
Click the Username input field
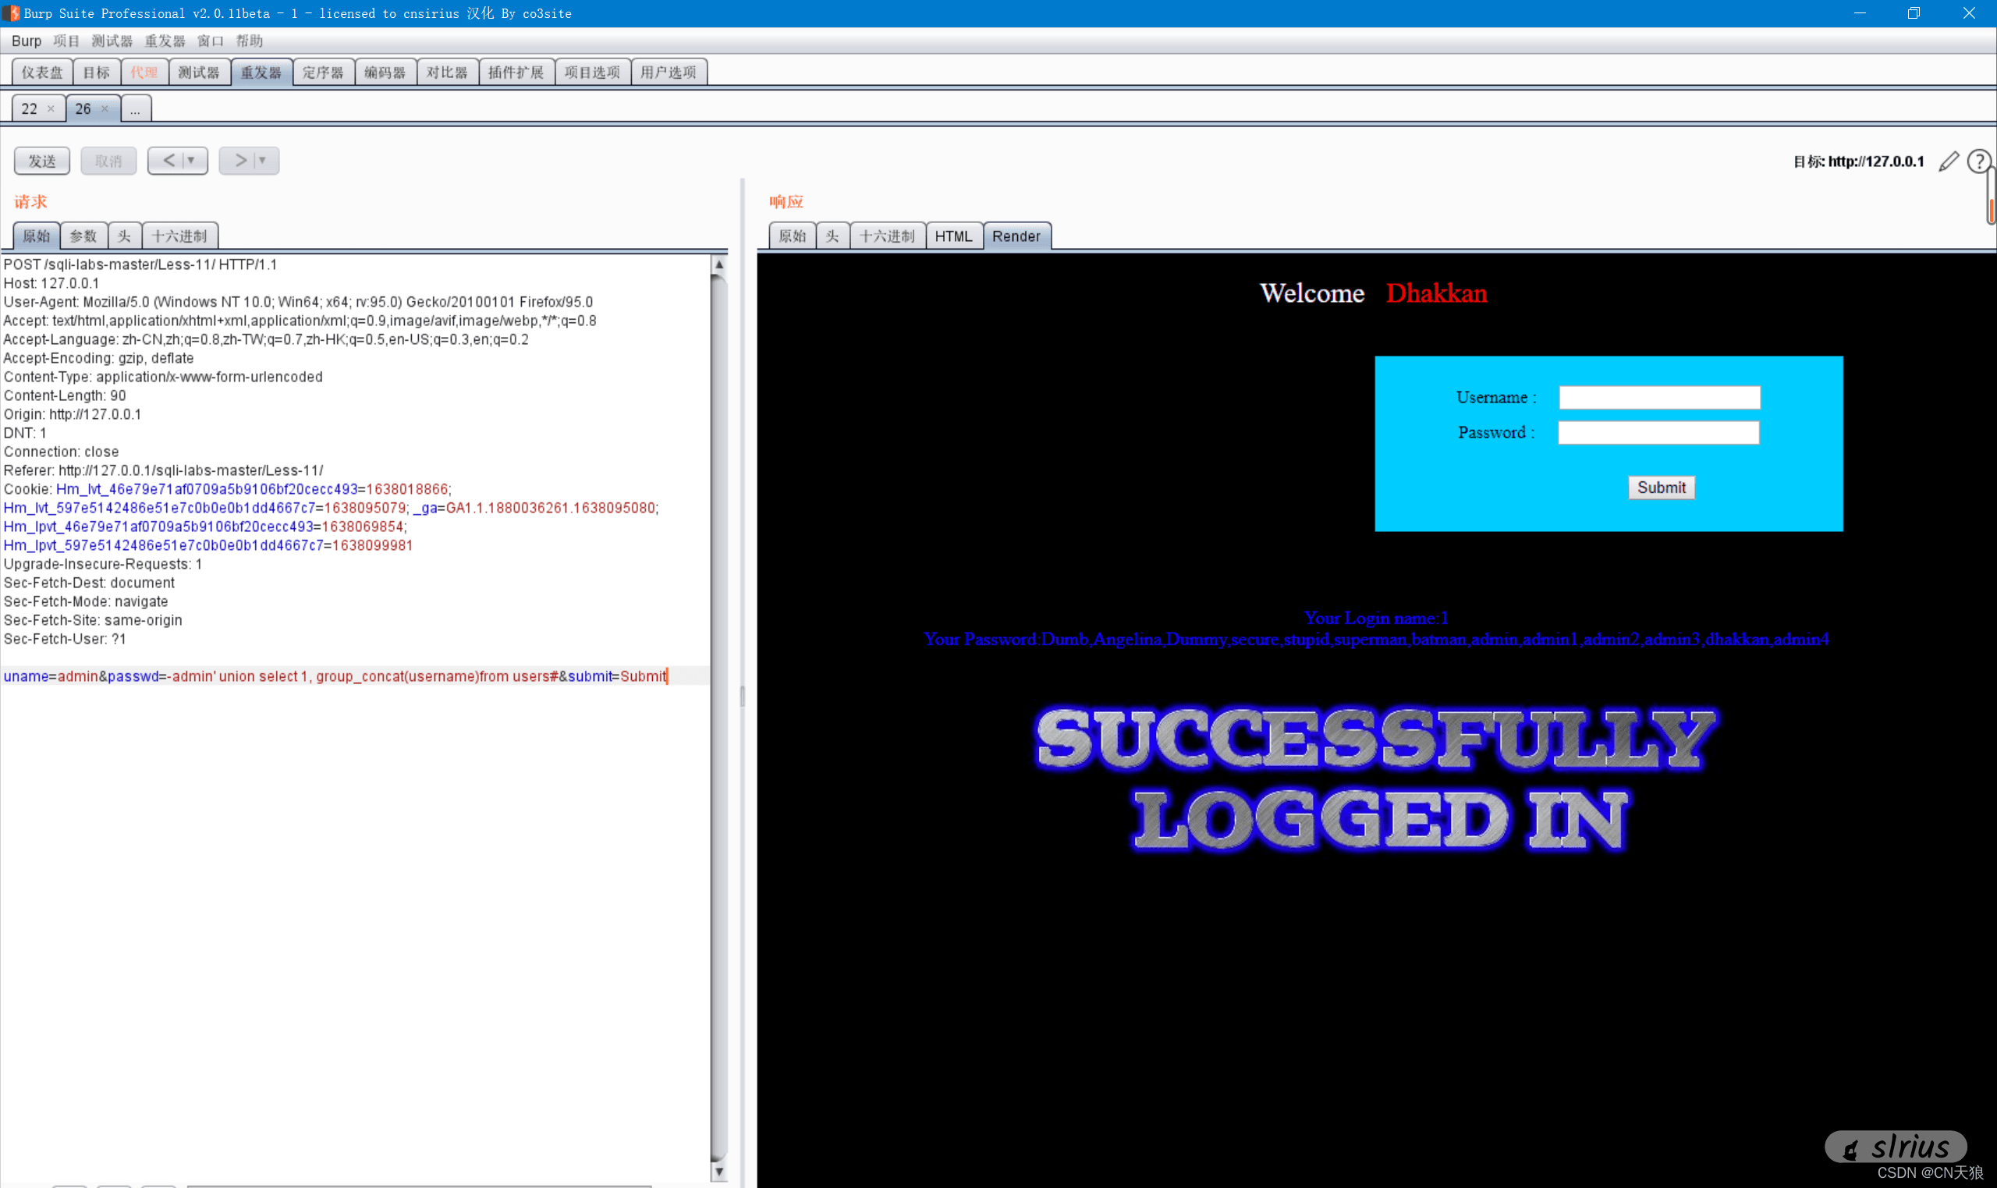tap(1659, 397)
